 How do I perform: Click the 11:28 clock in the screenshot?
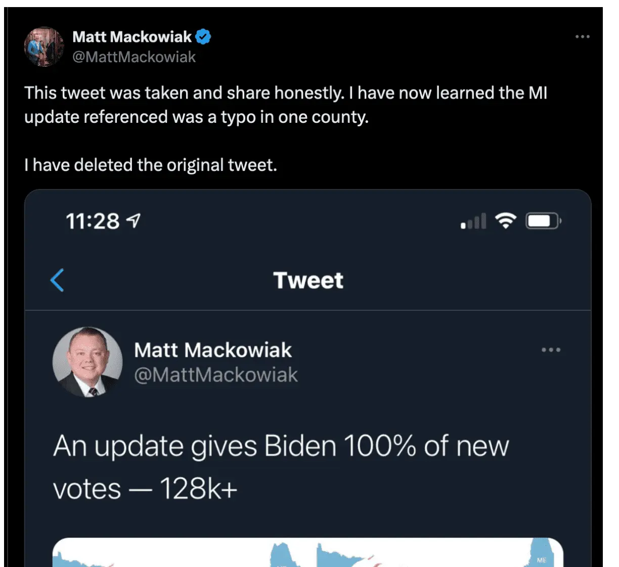[93, 221]
